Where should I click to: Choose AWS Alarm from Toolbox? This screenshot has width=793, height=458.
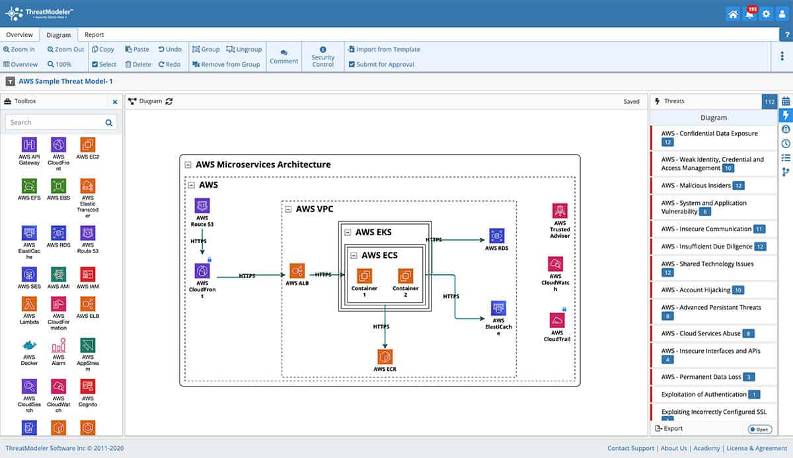58,344
